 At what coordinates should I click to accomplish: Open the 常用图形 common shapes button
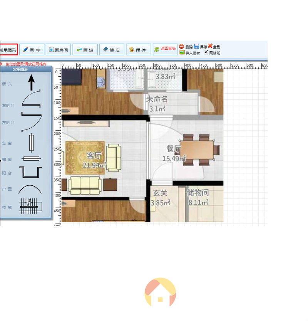click(x=8, y=50)
